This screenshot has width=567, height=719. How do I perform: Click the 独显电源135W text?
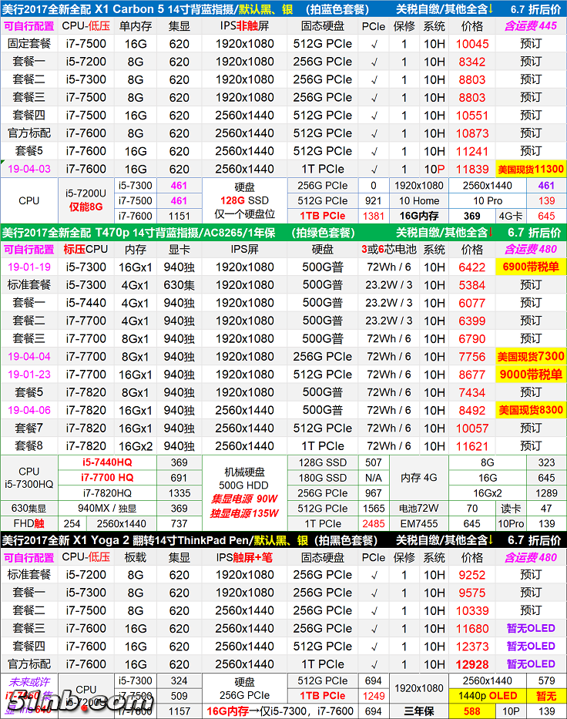(244, 513)
